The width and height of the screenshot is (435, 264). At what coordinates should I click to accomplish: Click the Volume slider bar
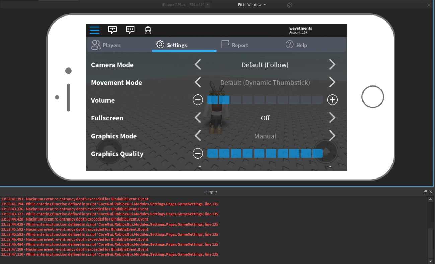[x=265, y=100]
